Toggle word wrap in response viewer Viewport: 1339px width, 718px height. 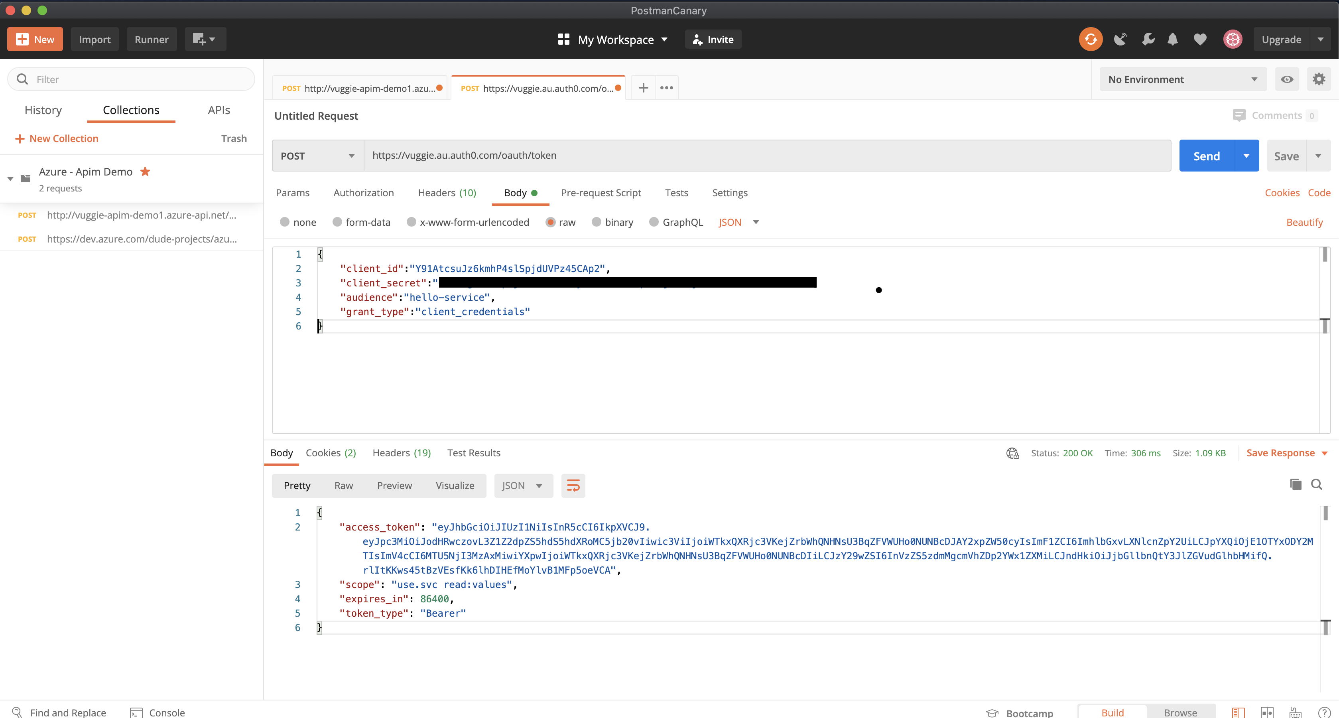click(573, 485)
